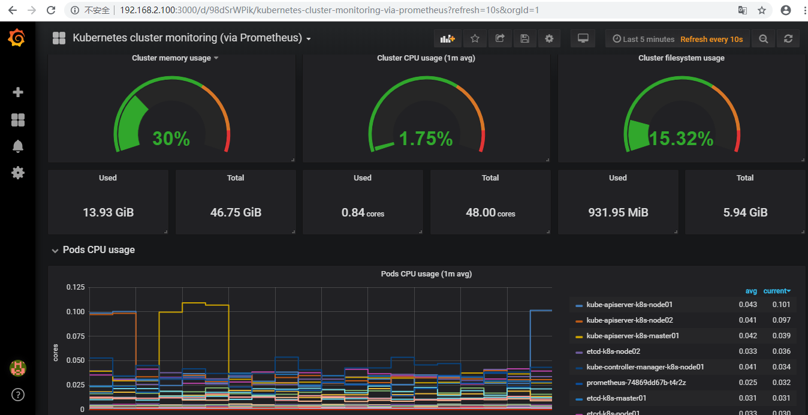
Task: Click the Grafana logo icon
Action: pyautogui.click(x=17, y=38)
